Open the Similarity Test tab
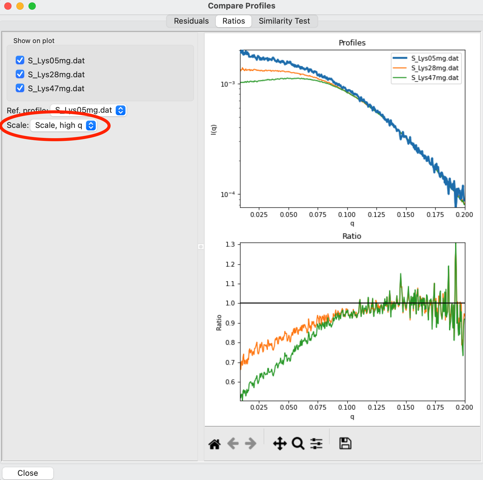The image size is (483, 480). coord(284,21)
